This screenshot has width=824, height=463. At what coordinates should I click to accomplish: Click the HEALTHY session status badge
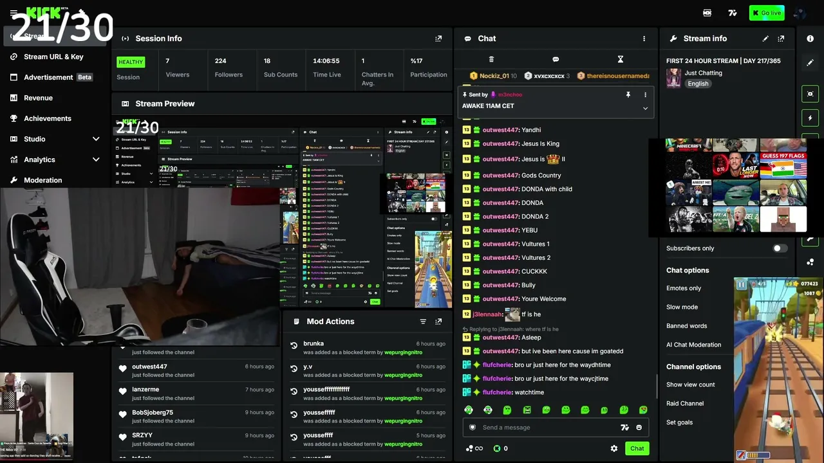tap(131, 62)
